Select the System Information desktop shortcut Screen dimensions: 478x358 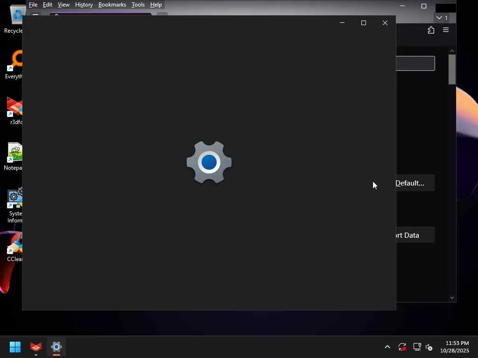pos(14,205)
